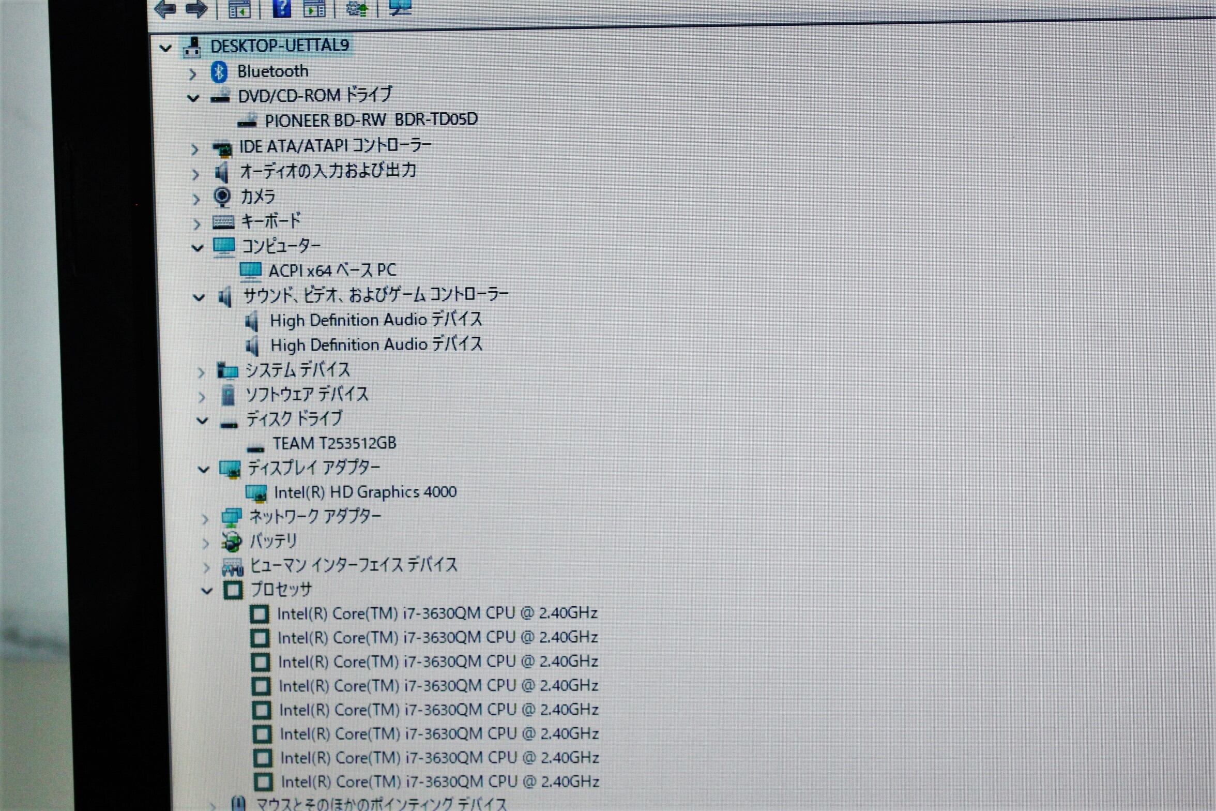Image resolution: width=1216 pixels, height=811 pixels.
Task: Expand the カメラ category
Action: [196, 199]
